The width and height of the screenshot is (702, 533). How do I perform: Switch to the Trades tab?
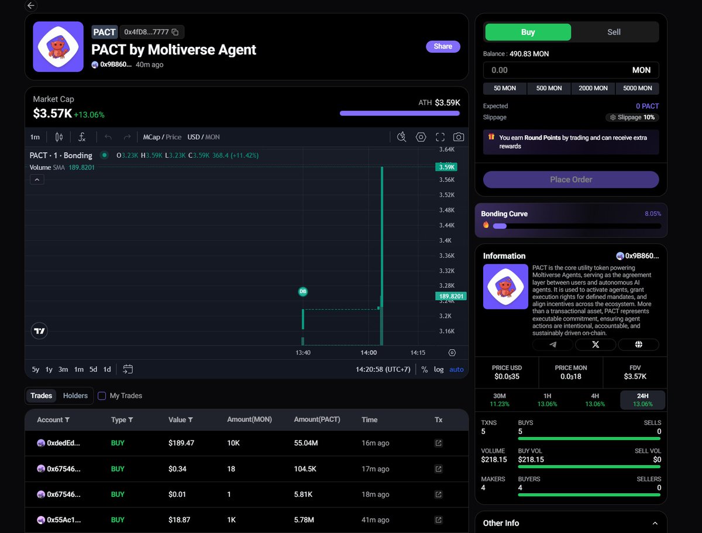(41, 396)
